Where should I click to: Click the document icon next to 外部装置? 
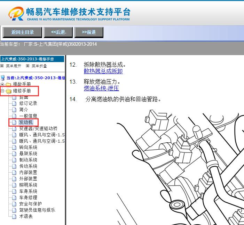14,179
